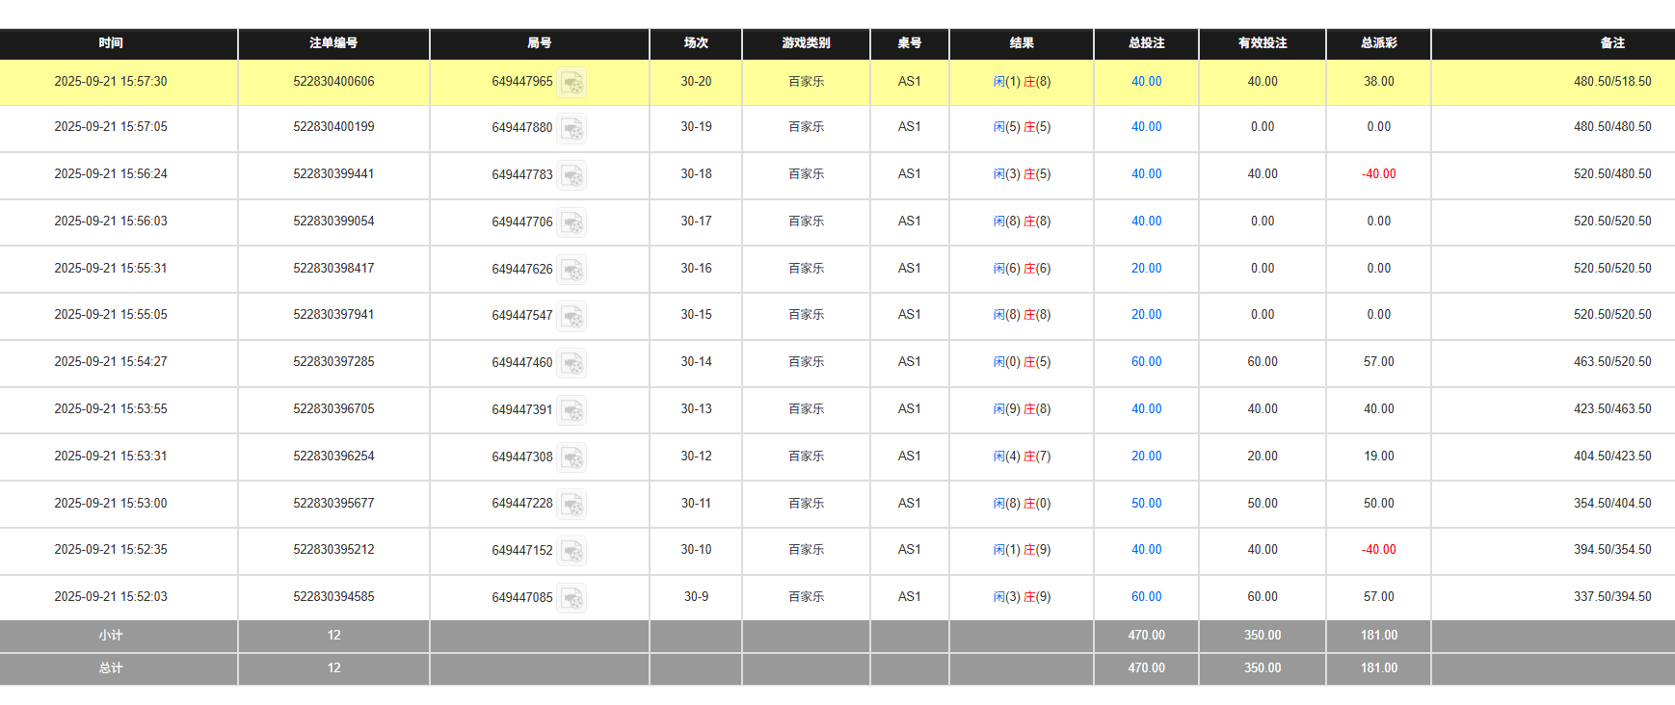The image size is (1675, 705).
Task: View video replay for round 649447547
Action: click(572, 316)
